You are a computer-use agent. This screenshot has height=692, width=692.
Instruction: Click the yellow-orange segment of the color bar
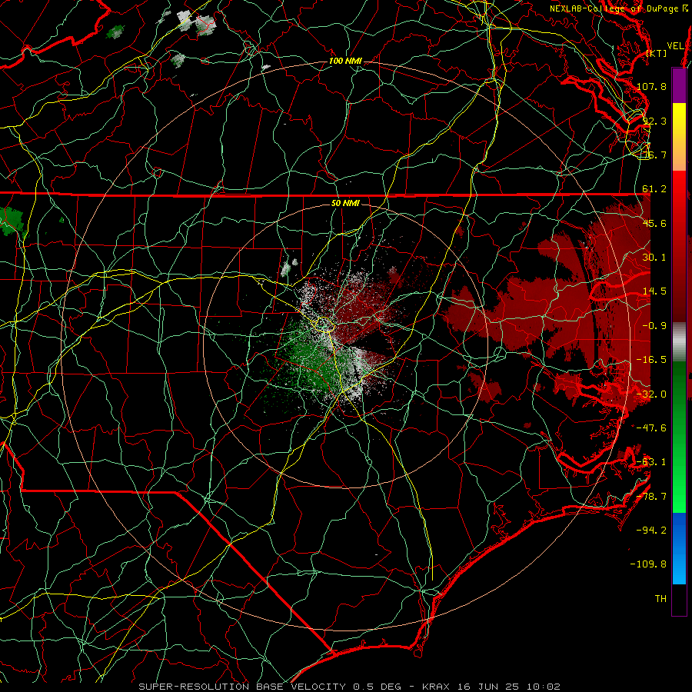pyautogui.click(x=679, y=137)
